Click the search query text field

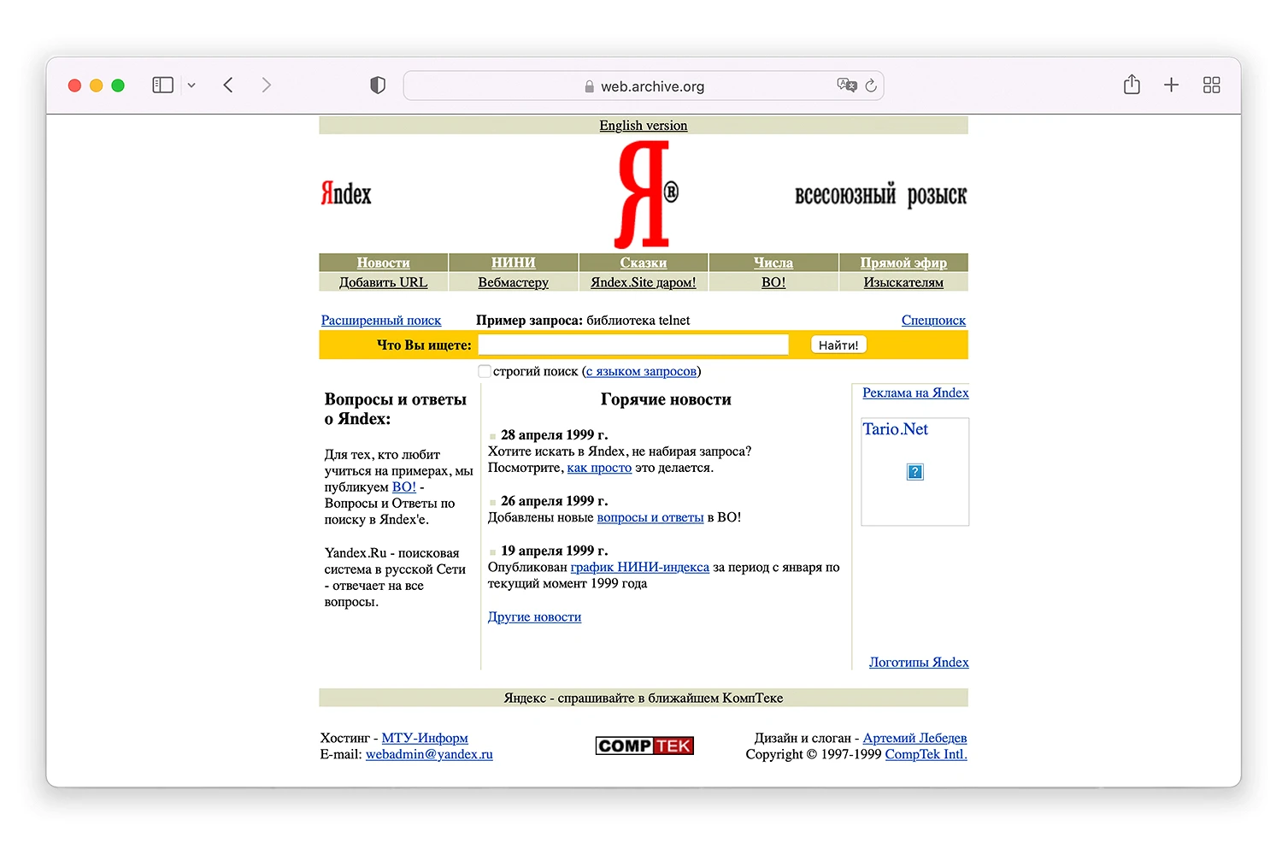pyautogui.click(x=633, y=345)
